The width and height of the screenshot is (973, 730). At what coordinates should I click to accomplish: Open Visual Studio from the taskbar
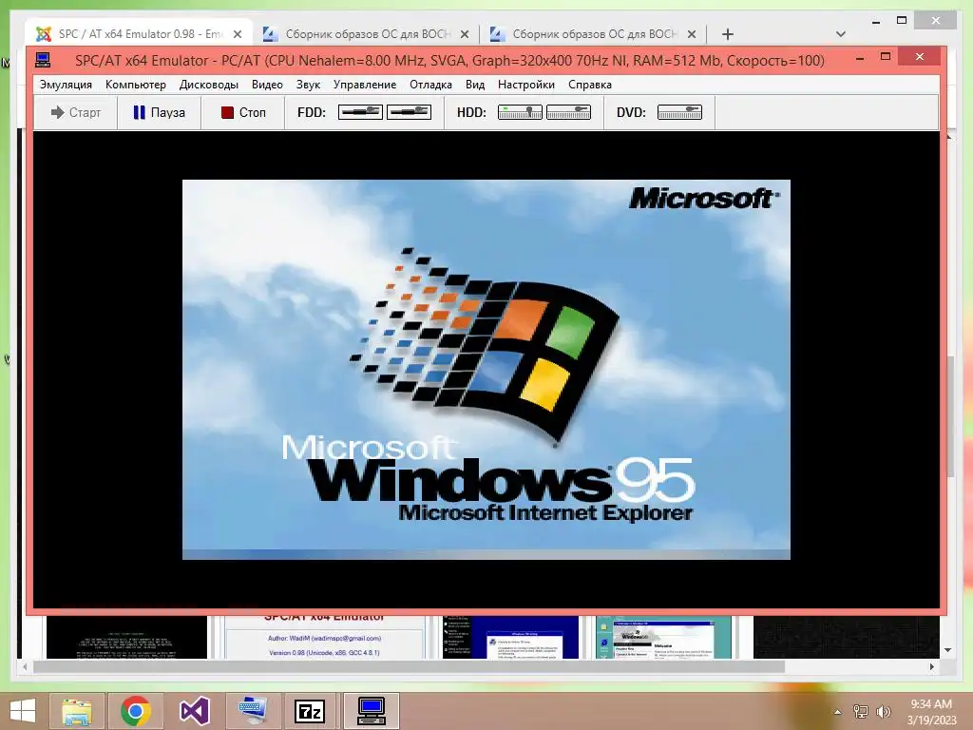point(195,711)
